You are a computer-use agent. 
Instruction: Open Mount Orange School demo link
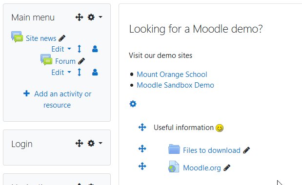tap(172, 74)
